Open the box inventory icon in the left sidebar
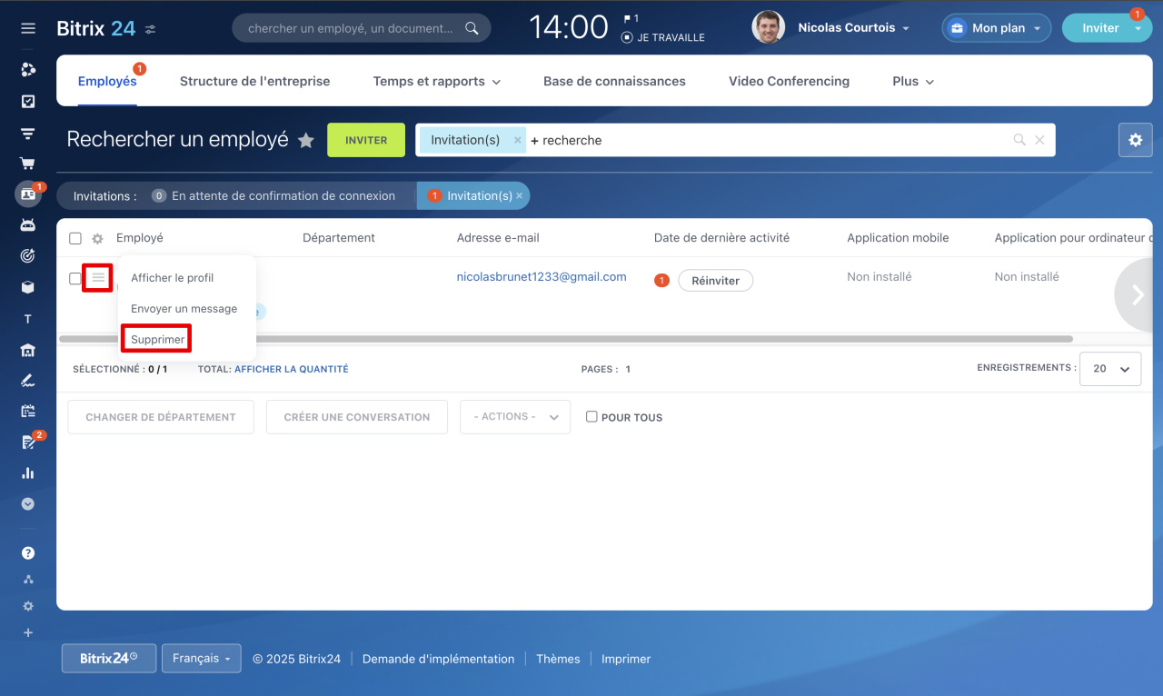The image size is (1163, 696). click(x=28, y=287)
